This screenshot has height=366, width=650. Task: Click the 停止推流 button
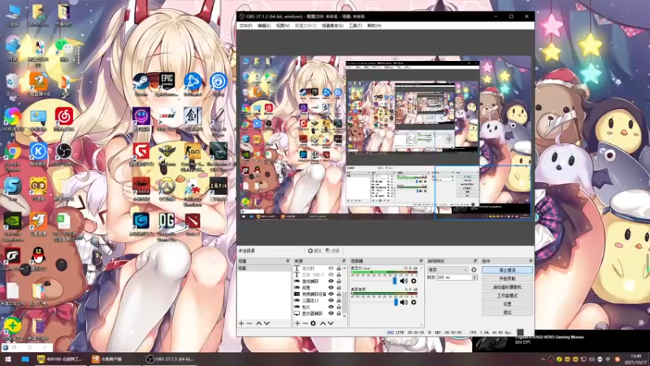pyautogui.click(x=507, y=270)
